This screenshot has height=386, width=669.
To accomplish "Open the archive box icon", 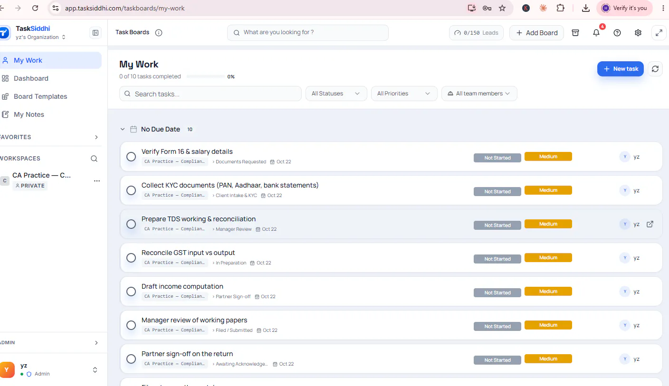I will (x=575, y=33).
